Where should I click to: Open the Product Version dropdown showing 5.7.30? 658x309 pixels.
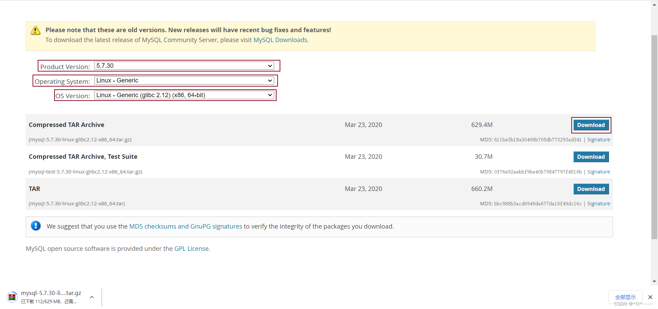pyautogui.click(x=184, y=66)
